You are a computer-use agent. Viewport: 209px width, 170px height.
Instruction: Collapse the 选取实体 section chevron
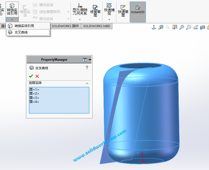pyautogui.click(x=87, y=83)
